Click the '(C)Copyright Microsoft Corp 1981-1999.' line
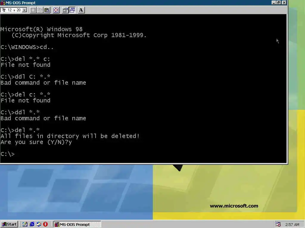The height and width of the screenshot is (228, 305). tap(79, 35)
